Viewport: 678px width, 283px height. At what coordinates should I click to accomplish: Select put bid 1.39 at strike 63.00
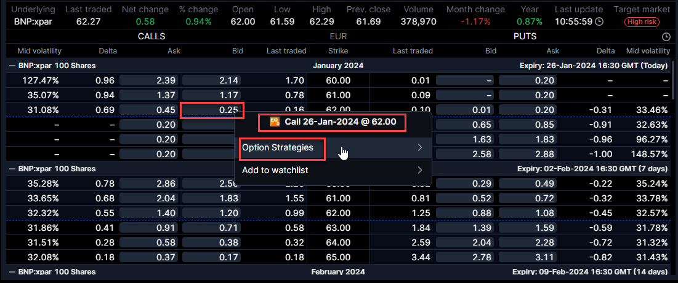pos(466,227)
